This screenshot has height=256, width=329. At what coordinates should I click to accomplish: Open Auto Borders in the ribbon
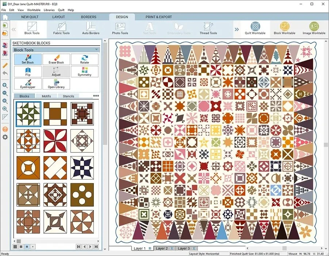pos(91,29)
